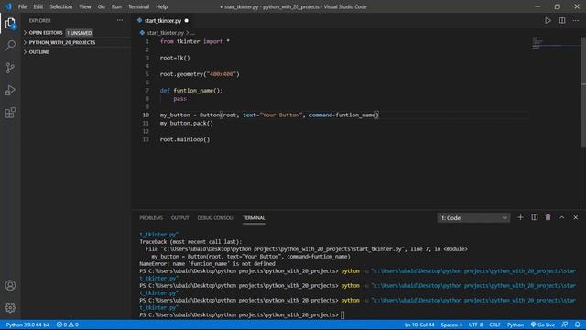Open the Explorer view in activity bar
Screen dimensions: 586x330
click(x=10, y=24)
